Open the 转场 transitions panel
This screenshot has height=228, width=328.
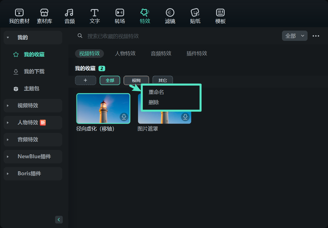coord(120,16)
